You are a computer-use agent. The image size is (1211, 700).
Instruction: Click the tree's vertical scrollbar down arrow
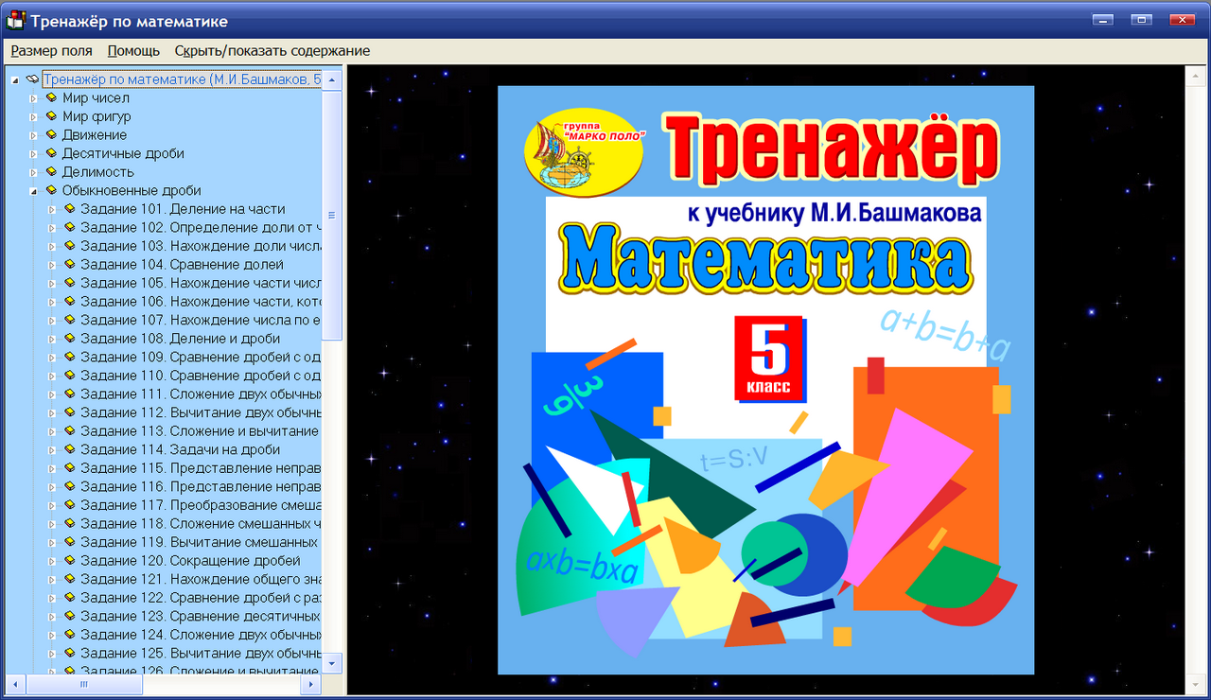pos(332,663)
